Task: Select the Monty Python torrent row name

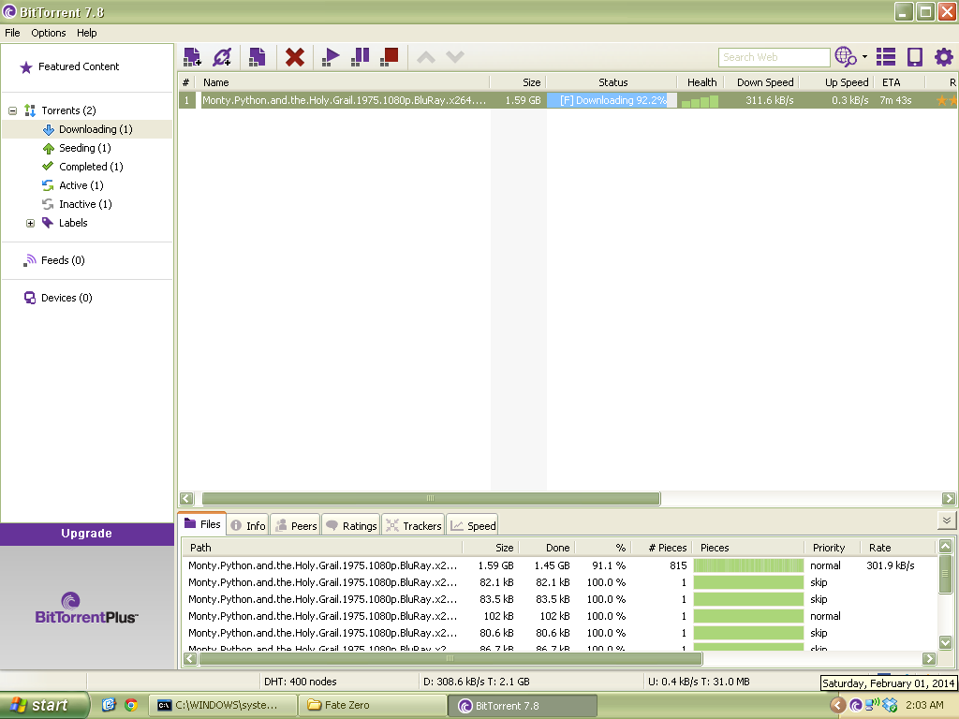Action: [x=345, y=100]
